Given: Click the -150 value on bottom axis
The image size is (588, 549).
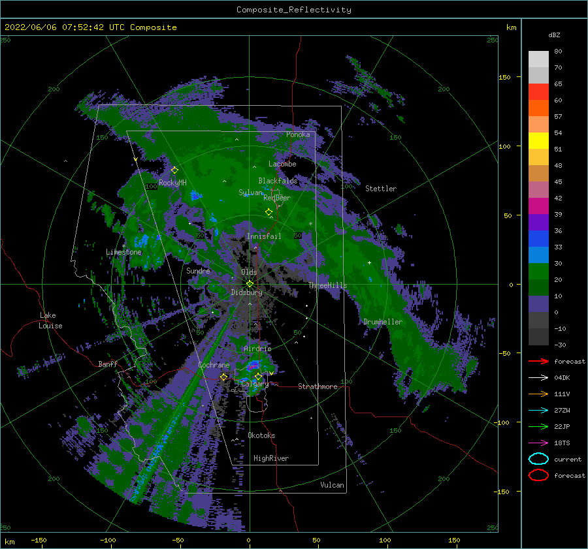Looking at the screenshot, I should pyautogui.click(x=39, y=540).
